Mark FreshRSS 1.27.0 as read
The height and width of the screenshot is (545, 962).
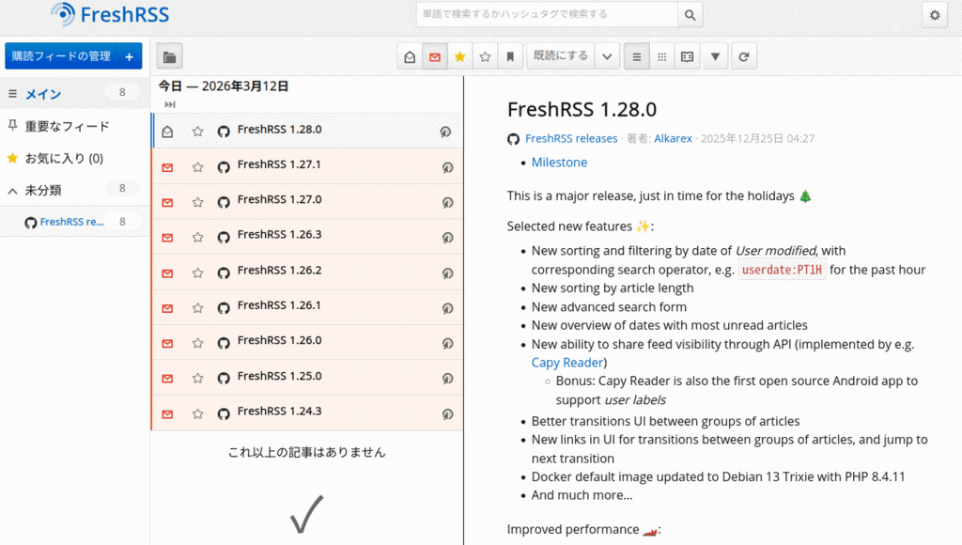(x=167, y=202)
